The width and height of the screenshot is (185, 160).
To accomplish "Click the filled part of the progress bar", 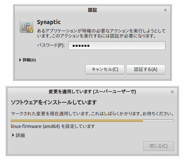I will point(76,120).
